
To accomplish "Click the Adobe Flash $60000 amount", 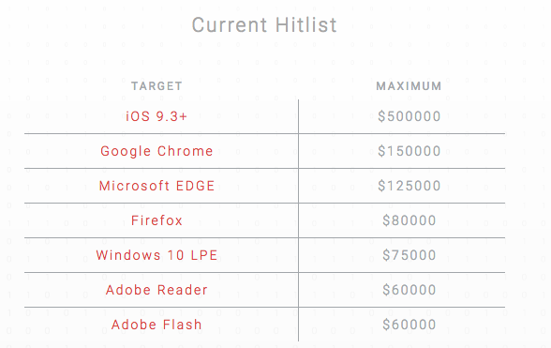I will [x=409, y=324].
